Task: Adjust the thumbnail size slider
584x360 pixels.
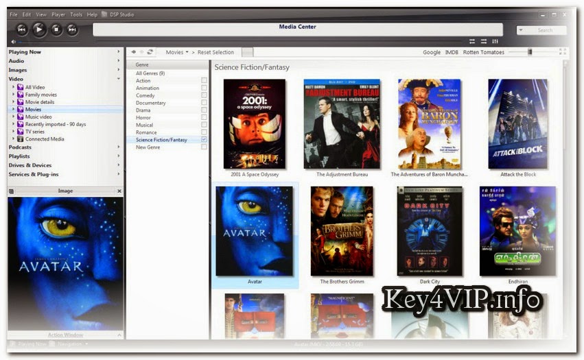Action: [x=530, y=51]
